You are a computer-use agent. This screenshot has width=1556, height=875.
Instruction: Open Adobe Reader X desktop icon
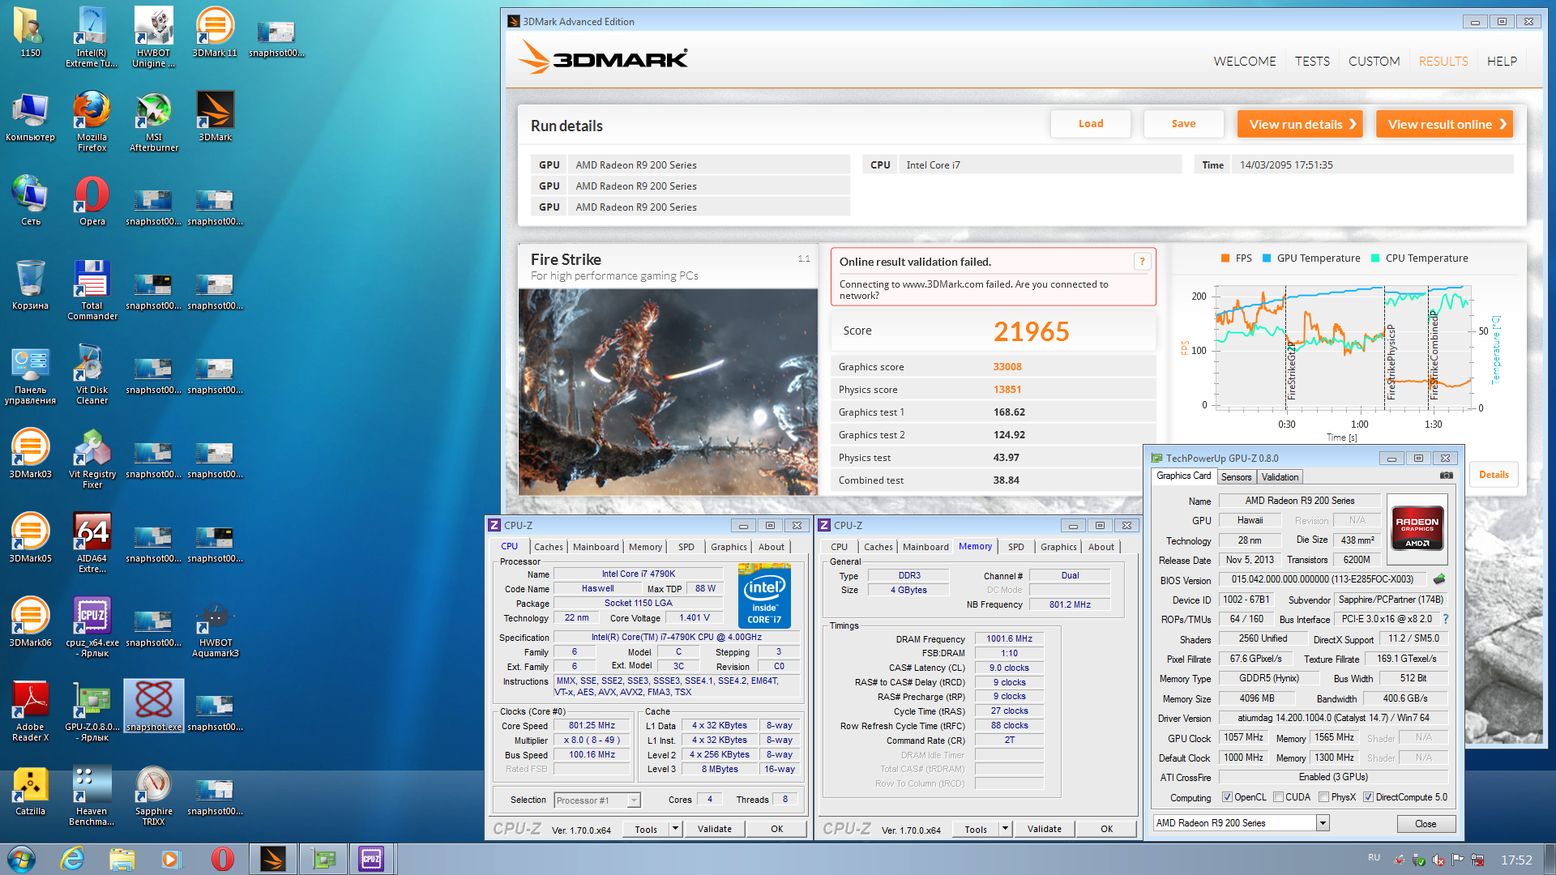pyautogui.click(x=30, y=711)
